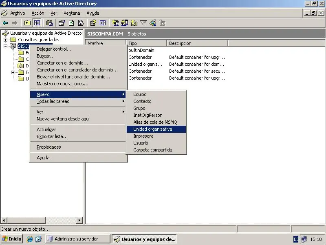The height and width of the screenshot is (245, 326).
Task: Click the Tipo column header
Action: point(147,43)
